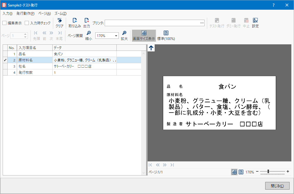Screen dimensions: 294x194
Task: Click scrollbar down arrow in input table
Action: (144, 173)
